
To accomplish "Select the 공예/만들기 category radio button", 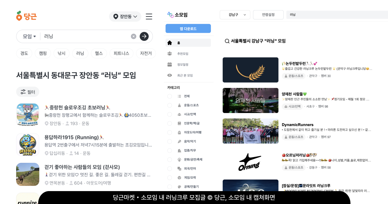I will tap(170, 187).
